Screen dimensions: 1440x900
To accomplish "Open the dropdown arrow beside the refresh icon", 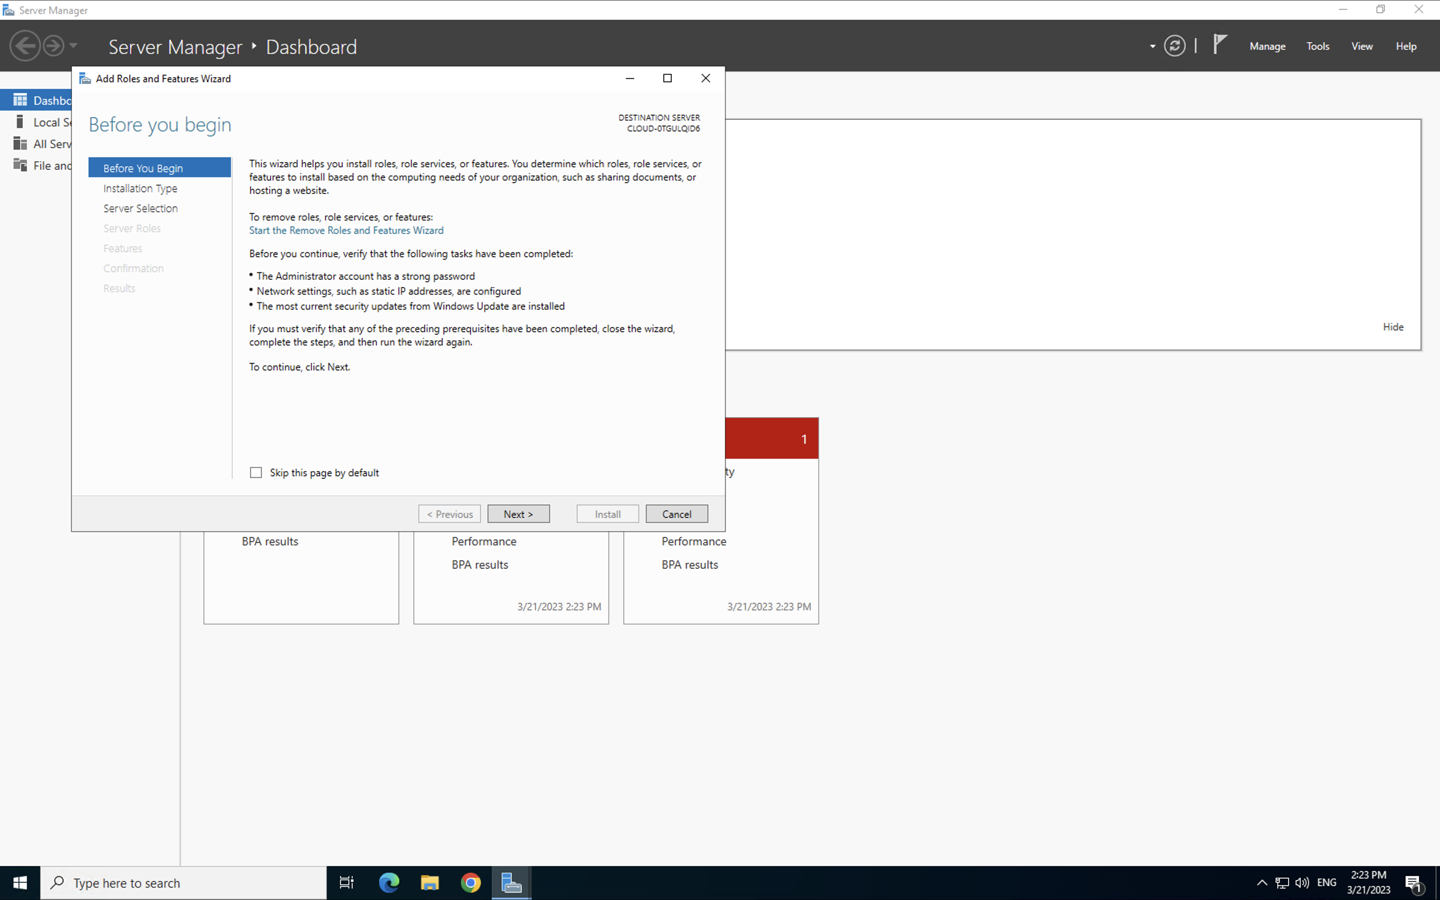I will (x=1152, y=46).
